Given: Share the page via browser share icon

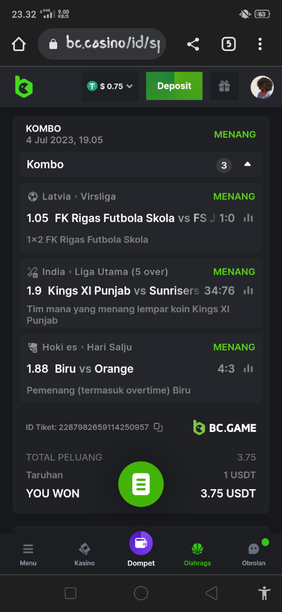Looking at the screenshot, I should (193, 44).
